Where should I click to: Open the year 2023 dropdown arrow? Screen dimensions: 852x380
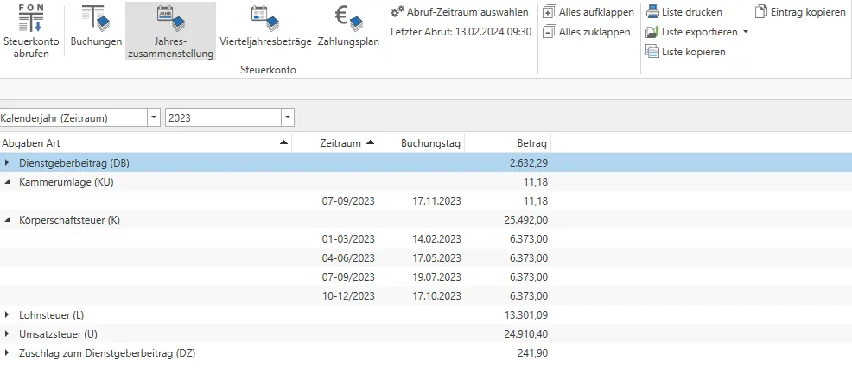click(288, 117)
